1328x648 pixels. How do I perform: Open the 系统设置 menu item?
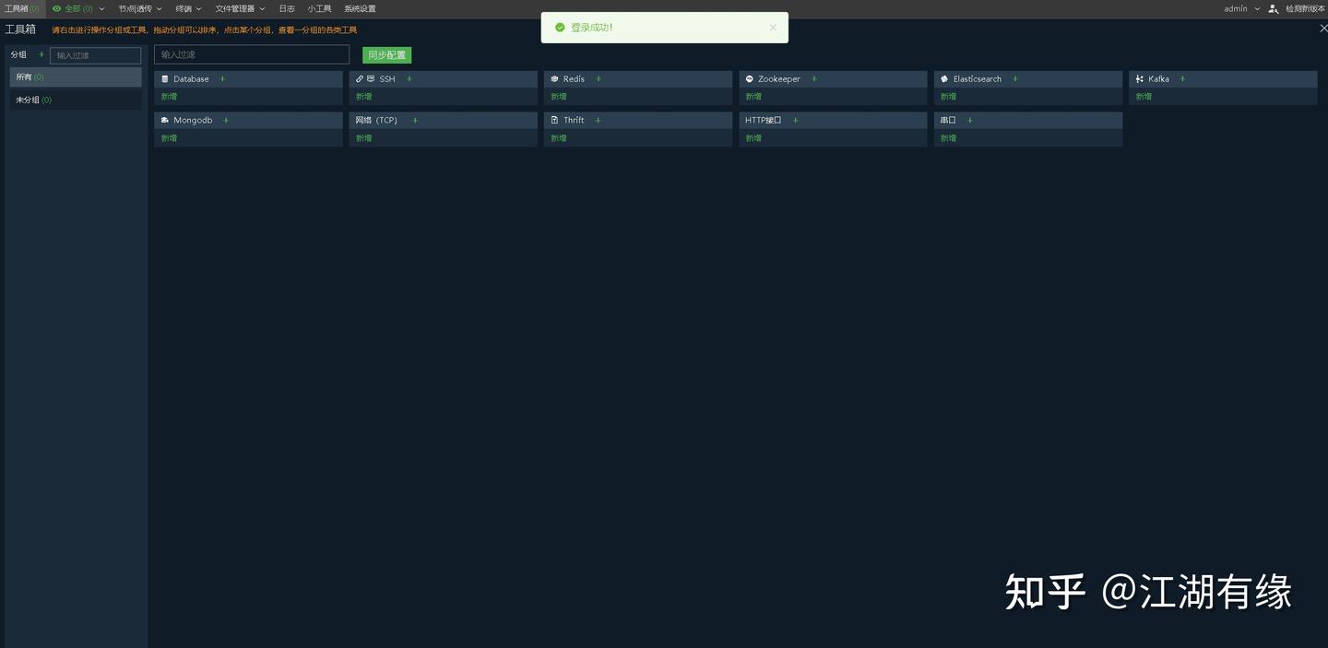pyautogui.click(x=360, y=8)
